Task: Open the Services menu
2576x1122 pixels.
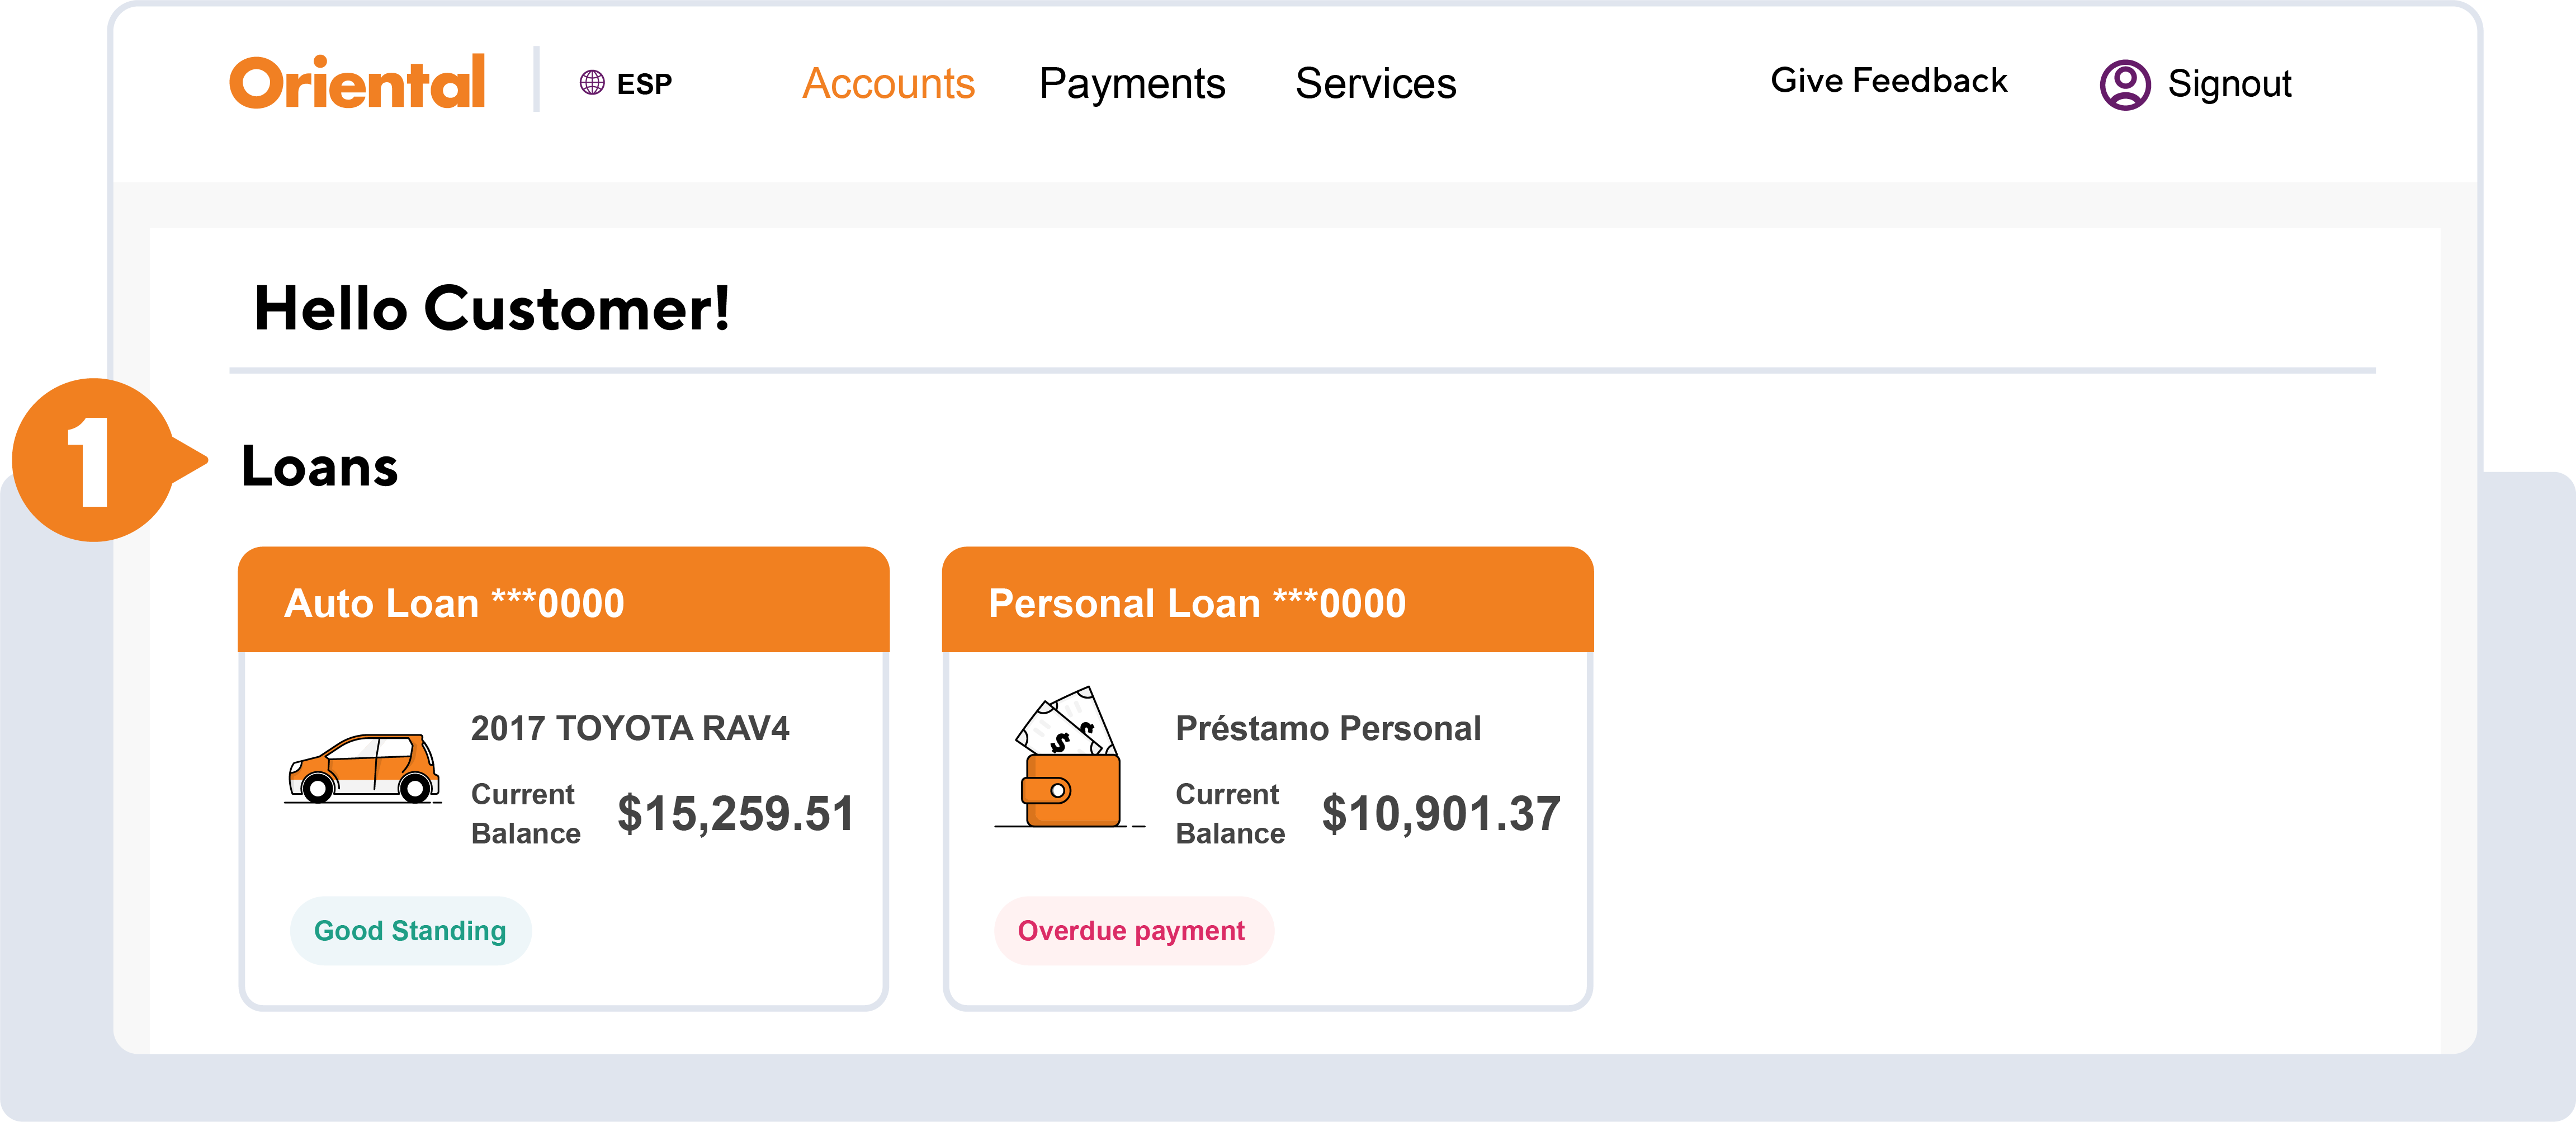Action: click(x=1376, y=83)
